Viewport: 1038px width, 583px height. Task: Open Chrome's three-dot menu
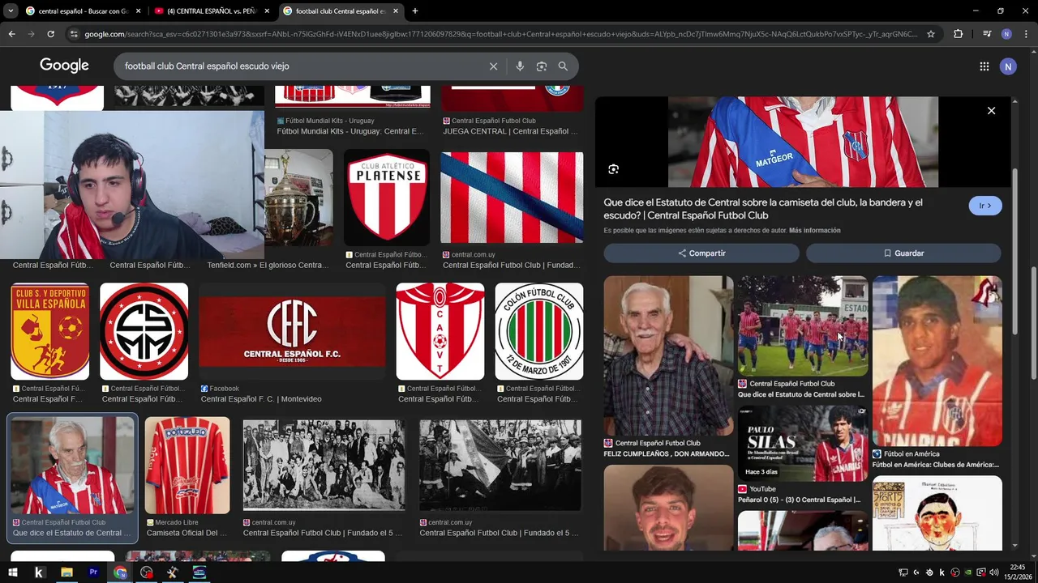pos(1026,34)
